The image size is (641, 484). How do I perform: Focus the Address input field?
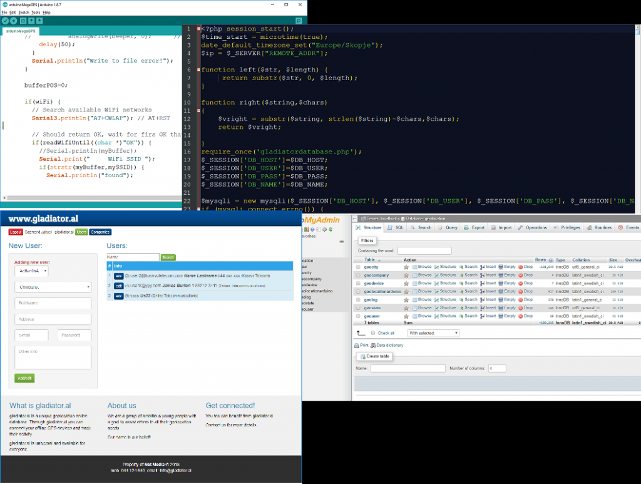(x=53, y=319)
